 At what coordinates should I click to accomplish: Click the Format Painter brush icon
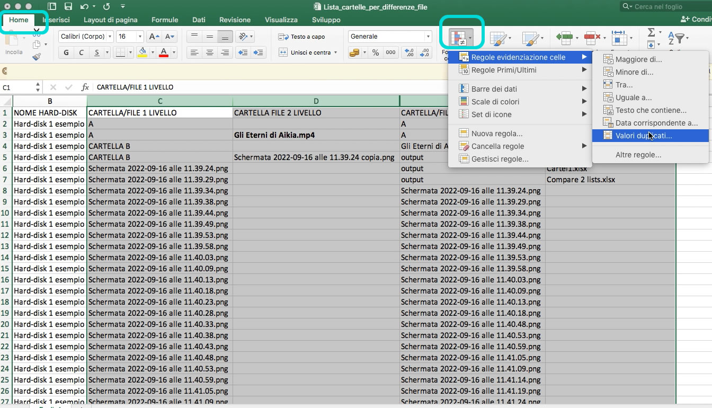pyautogui.click(x=37, y=57)
